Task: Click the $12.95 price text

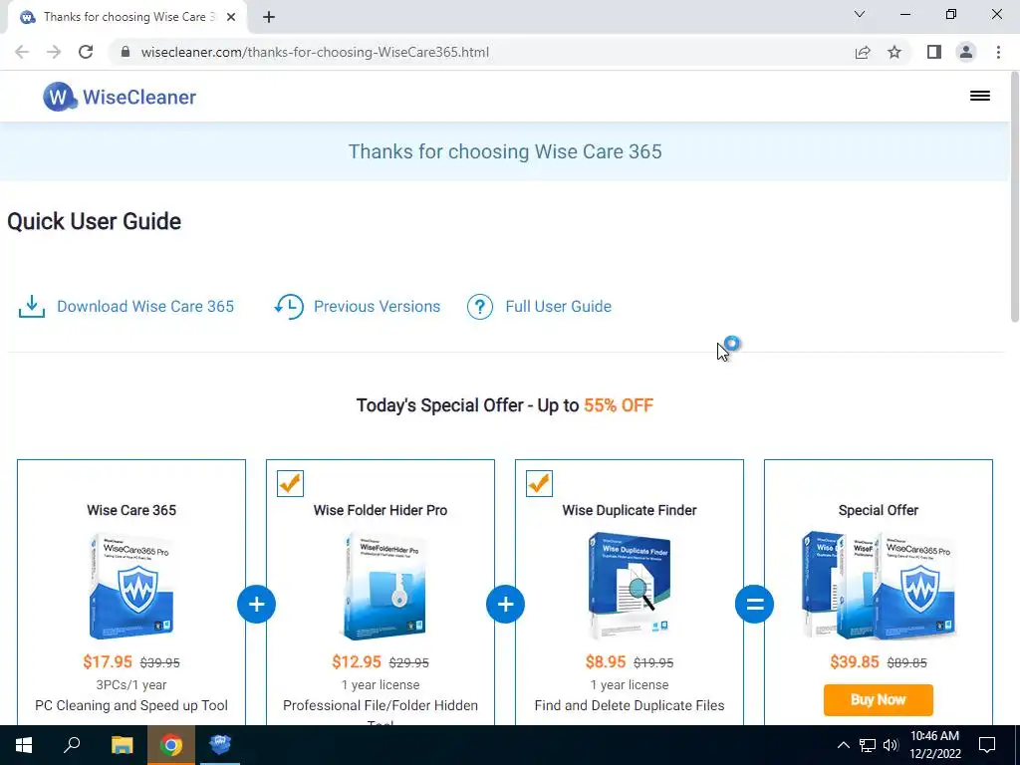Action: [357, 662]
